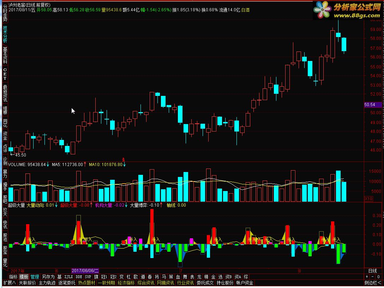The width and height of the screenshot is (384, 288).
Task: Open the 主力轨迹 bottom tab
Action: pos(47,283)
